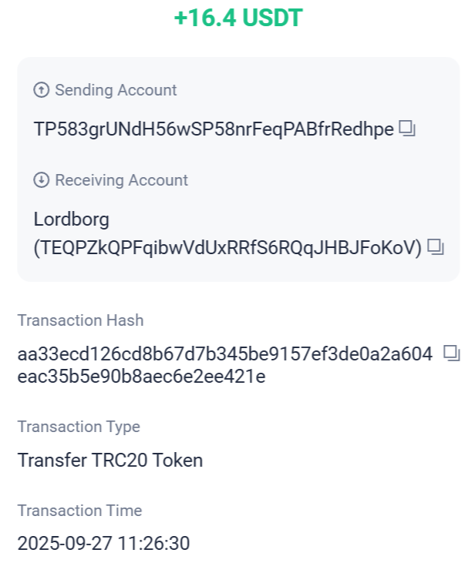The width and height of the screenshot is (475, 573).
Task: Click the Receiving Account label text
Action: pos(122,180)
